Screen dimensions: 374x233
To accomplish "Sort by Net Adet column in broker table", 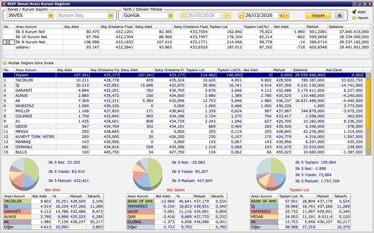I will [x=257, y=70].
